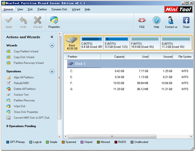This screenshot has height=151, width=195.
Task: Sort by the File System column header
Action: click(183, 57)
